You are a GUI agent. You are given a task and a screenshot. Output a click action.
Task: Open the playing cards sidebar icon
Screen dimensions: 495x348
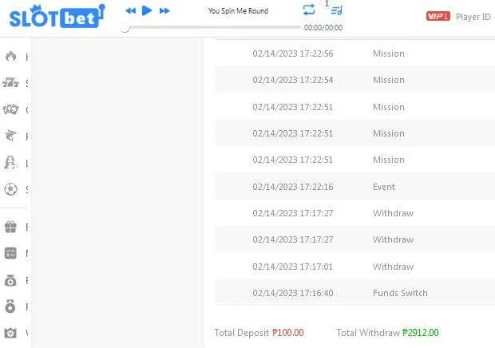[10, 109]
